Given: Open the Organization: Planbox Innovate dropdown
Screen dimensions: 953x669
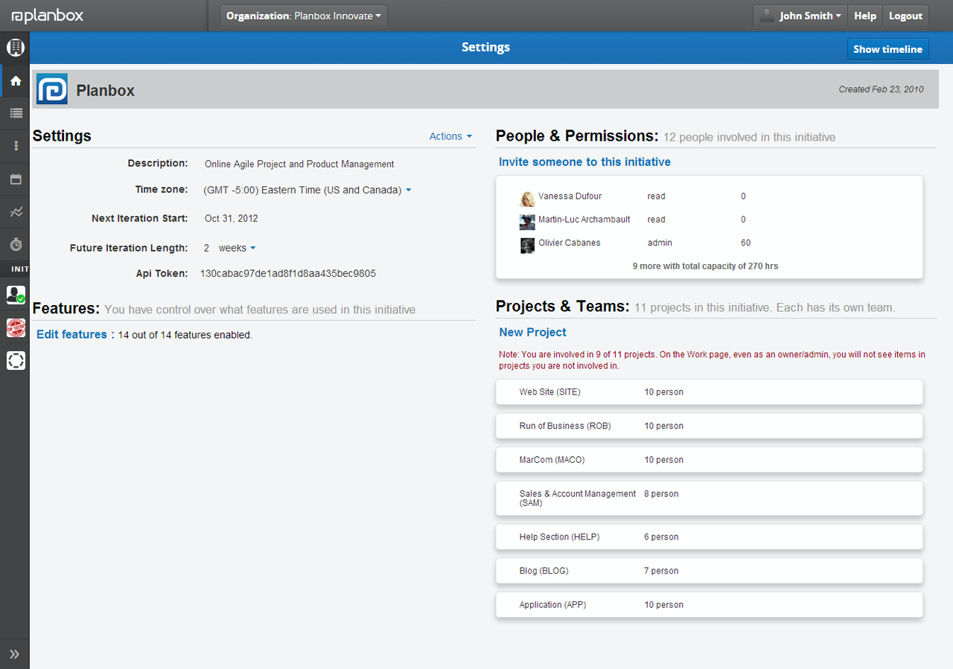Looking at the screenshot, I should click(304, 16).
